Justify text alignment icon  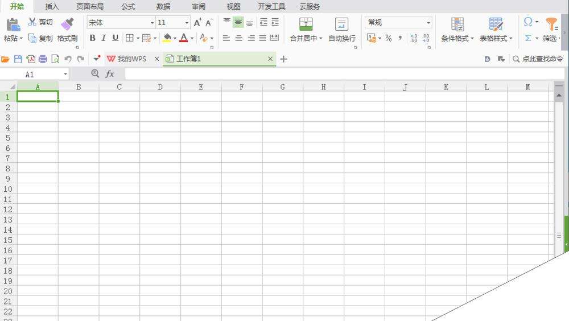point(263,38)
